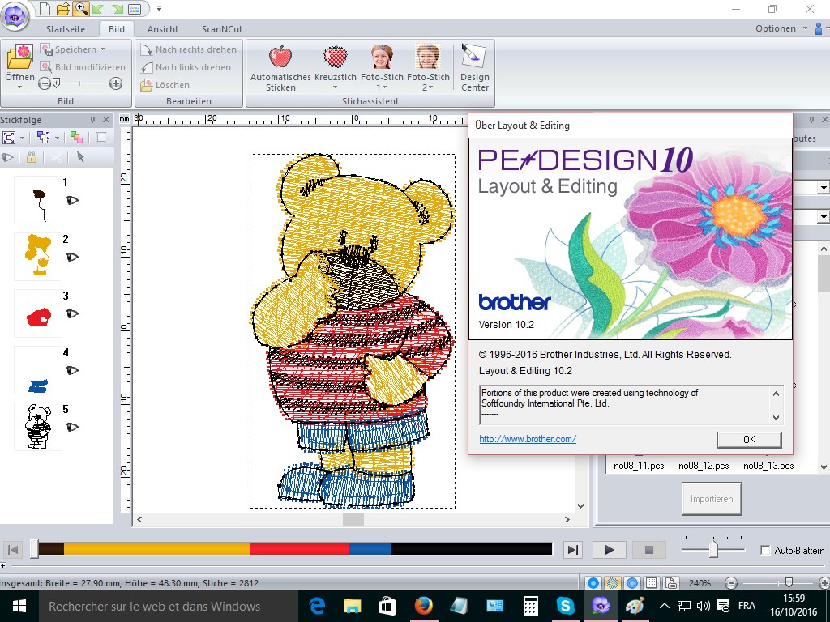Open the Foto-Stich 2 dropdown arrow
Viewport: 830px width, 622px height.
click(431, 87)
